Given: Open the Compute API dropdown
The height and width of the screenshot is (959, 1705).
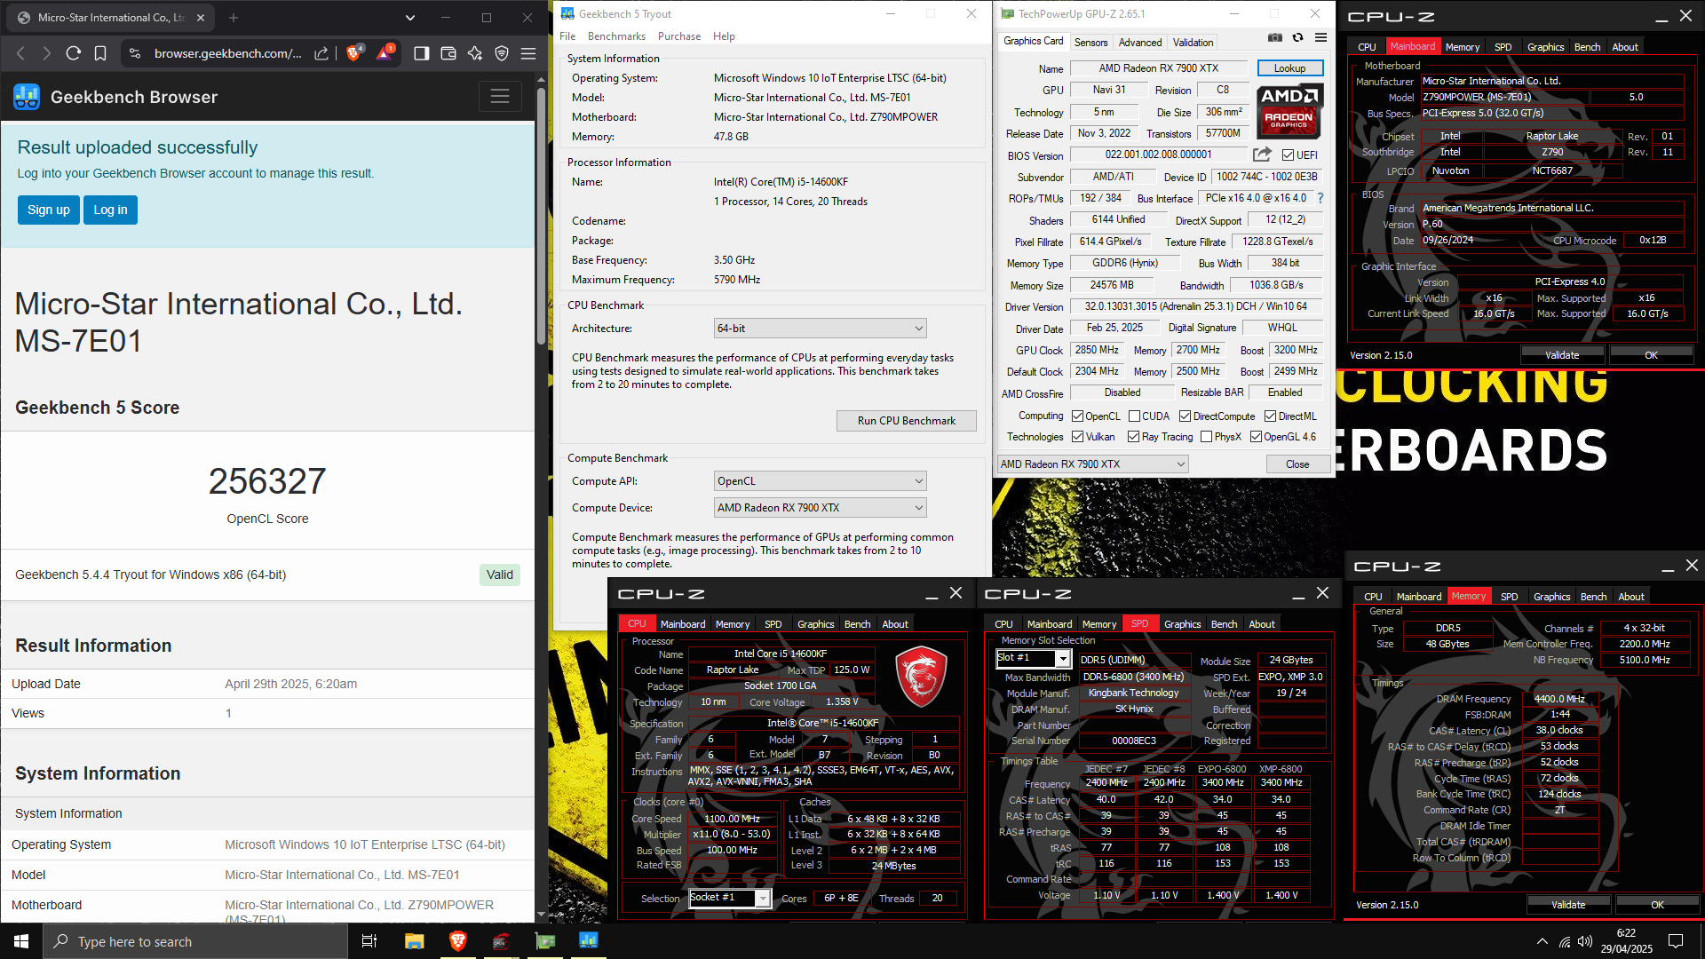Looking at the screenshot, I should (x=820, y=481).
